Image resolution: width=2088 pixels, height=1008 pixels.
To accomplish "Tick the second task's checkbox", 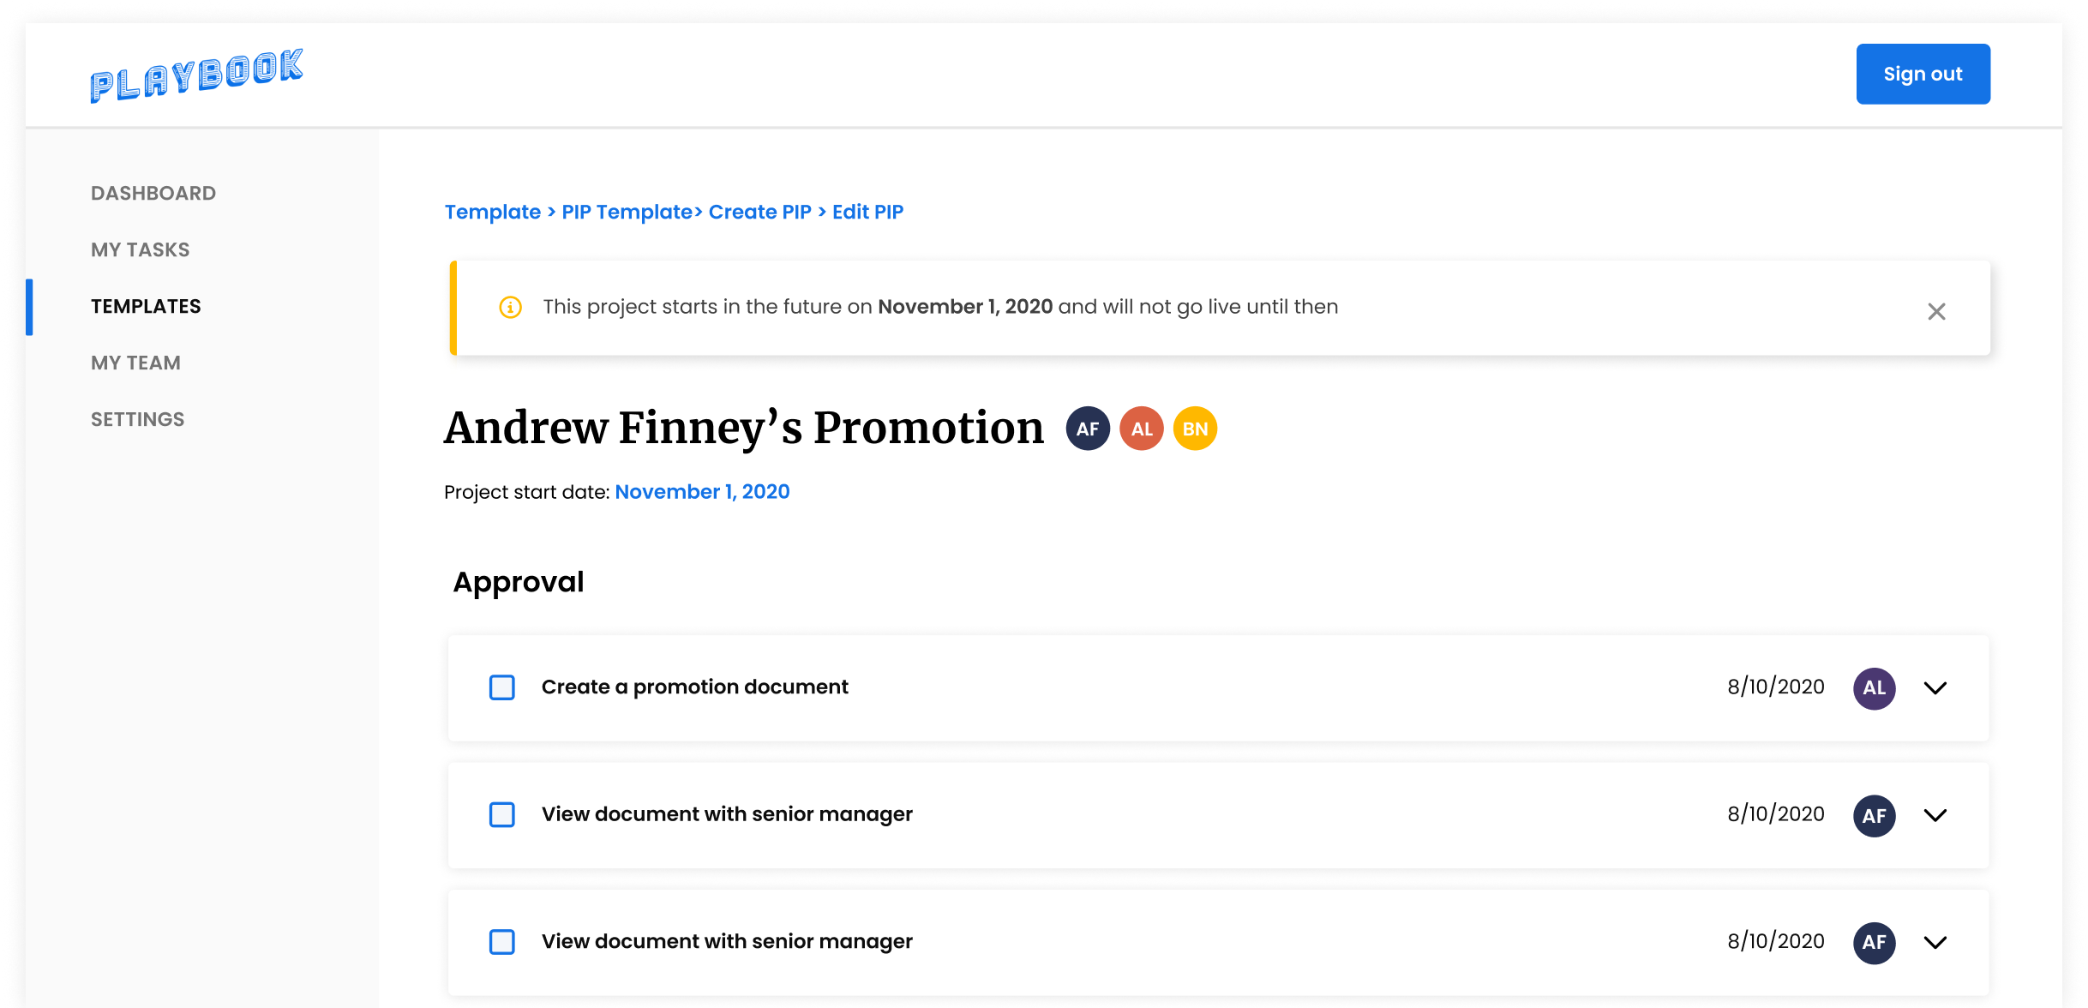I will pos(502,814).
